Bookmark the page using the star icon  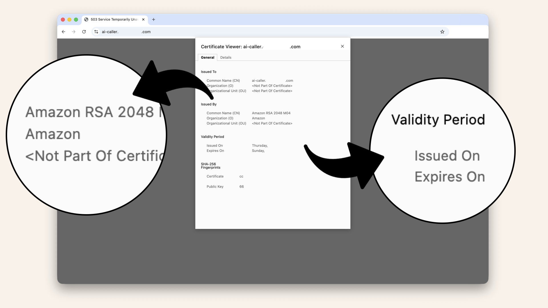coord(442,32)
